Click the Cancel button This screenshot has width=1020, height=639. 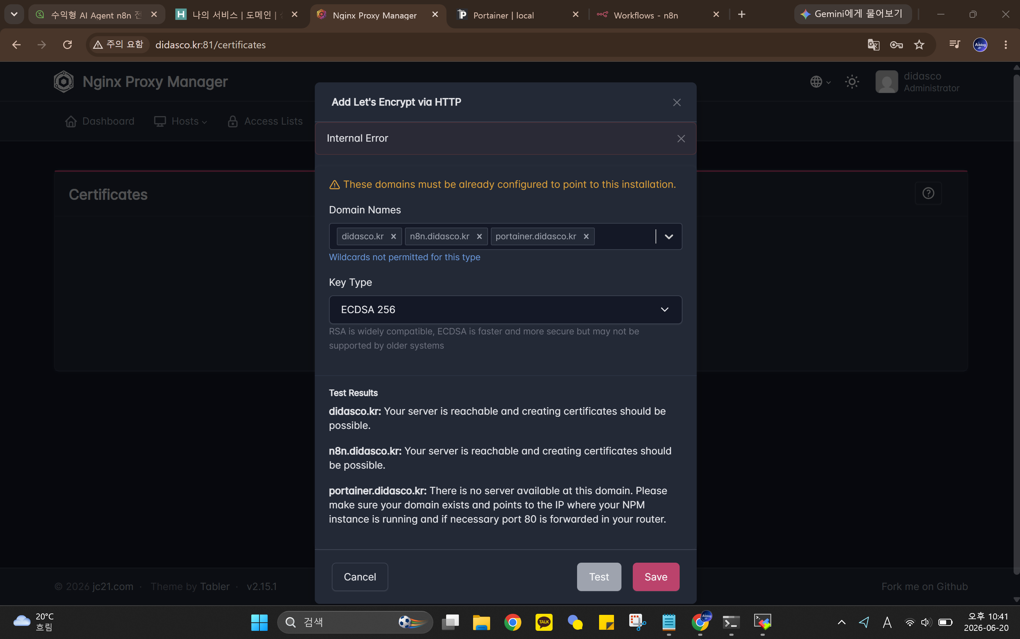tap(360, 577)
